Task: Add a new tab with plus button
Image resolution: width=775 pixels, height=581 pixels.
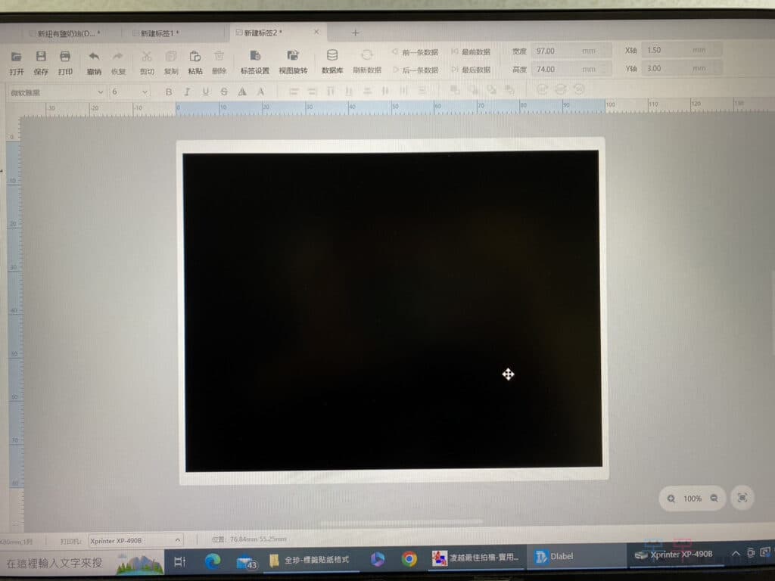Action: pyautogui.click(x=356, y=33)
